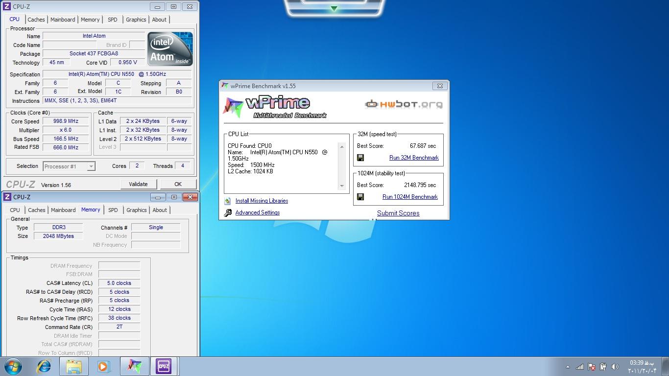Click the Validate button in CPU-Z
This screenshot has height=376, width=669.
coord(138,184)
